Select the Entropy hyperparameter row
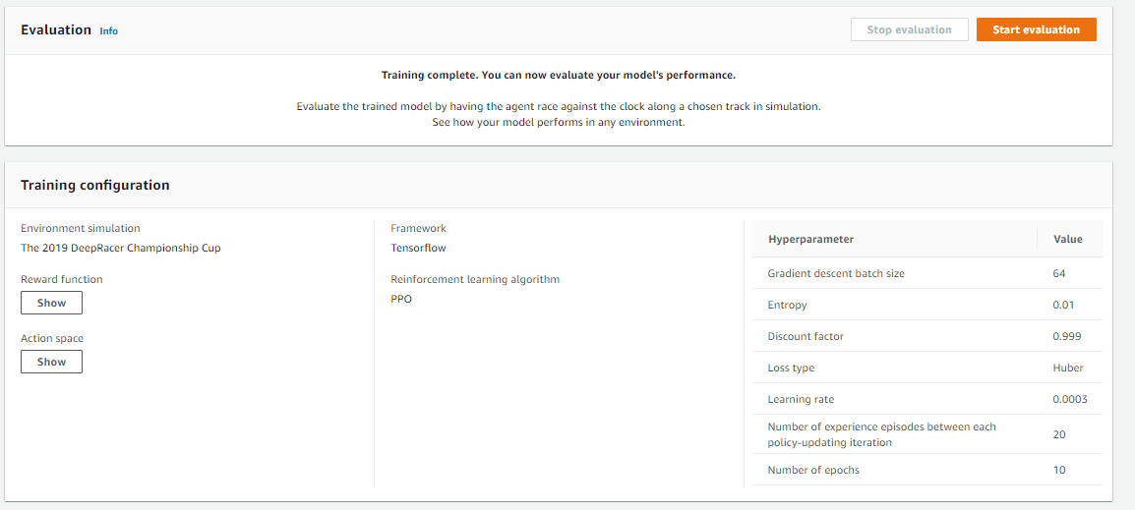 pyautogui.click(x=787, y=305)
